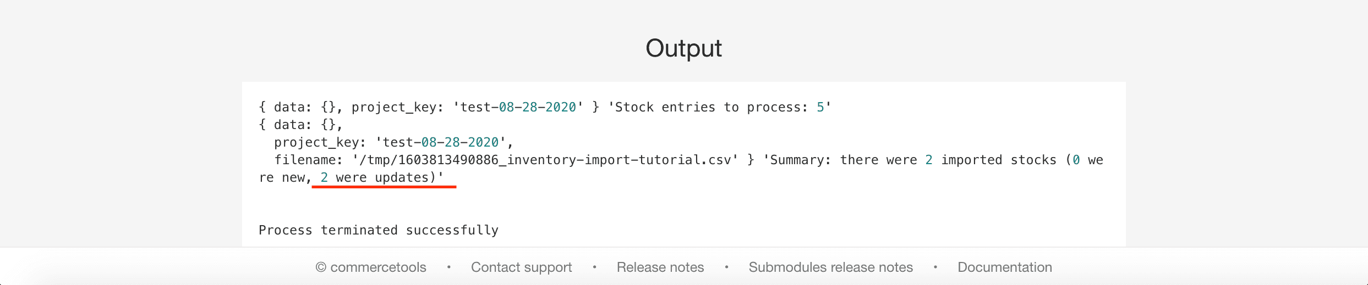1368x285 pixels.
Task: Click the number 5 in stock entries
Action: pos(820,107)
